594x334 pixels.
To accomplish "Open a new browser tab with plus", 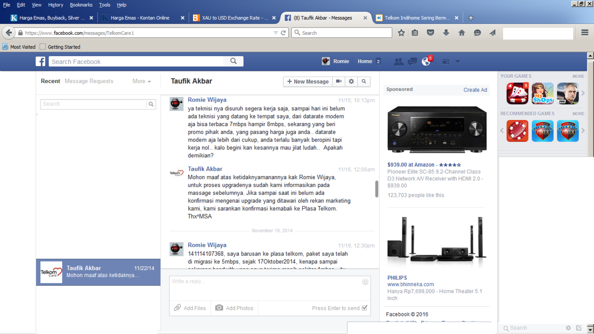I will pos(471,18).
